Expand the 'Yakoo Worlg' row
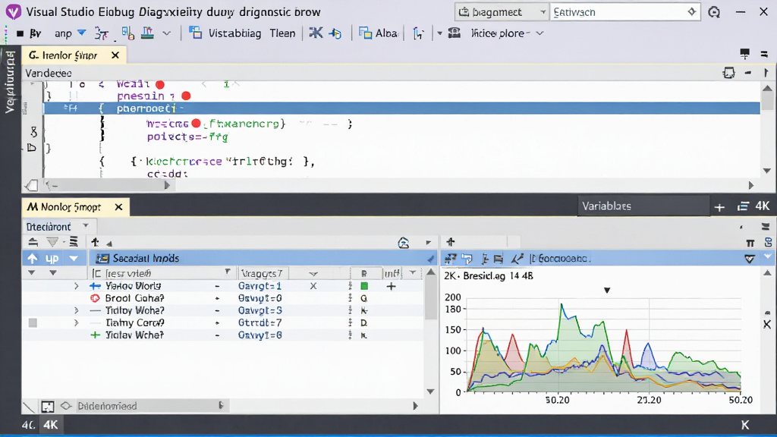Image resolution: width=777 pixels, height=437 pixels. 77,286
